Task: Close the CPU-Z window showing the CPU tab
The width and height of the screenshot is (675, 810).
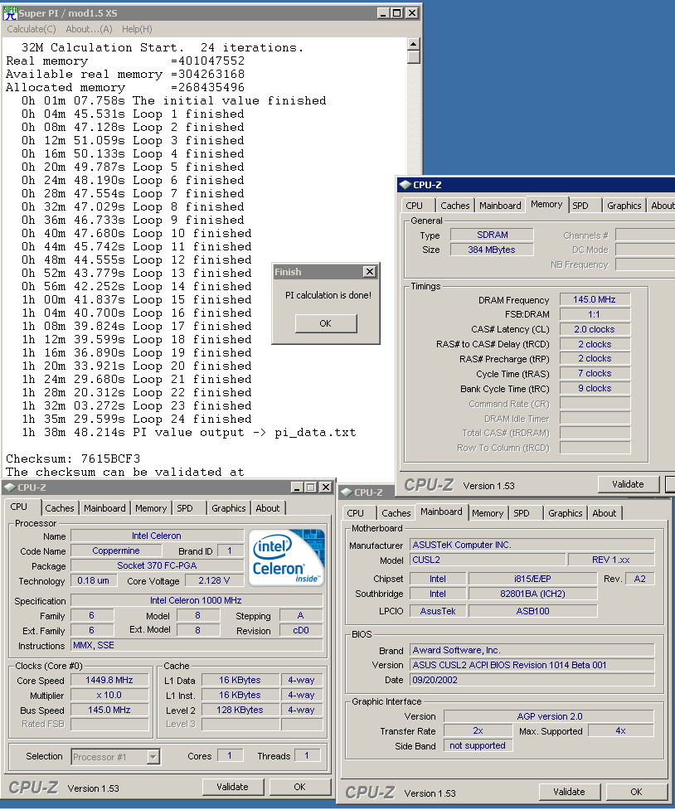Action: (327, 487)
